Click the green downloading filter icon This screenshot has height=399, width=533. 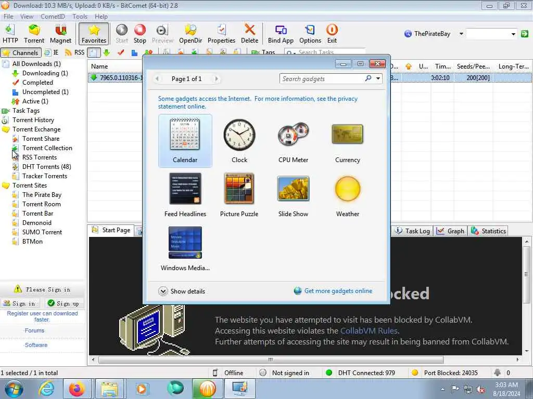[107, 52]
